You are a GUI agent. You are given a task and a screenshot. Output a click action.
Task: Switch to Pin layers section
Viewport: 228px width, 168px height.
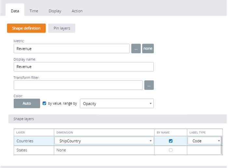(62, 28)
